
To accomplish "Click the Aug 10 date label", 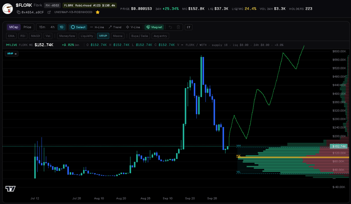I will tap(99, 198).
